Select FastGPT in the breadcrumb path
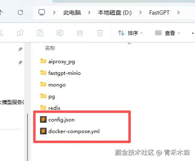This screenshot has height=161, width=195. point(159,12)
